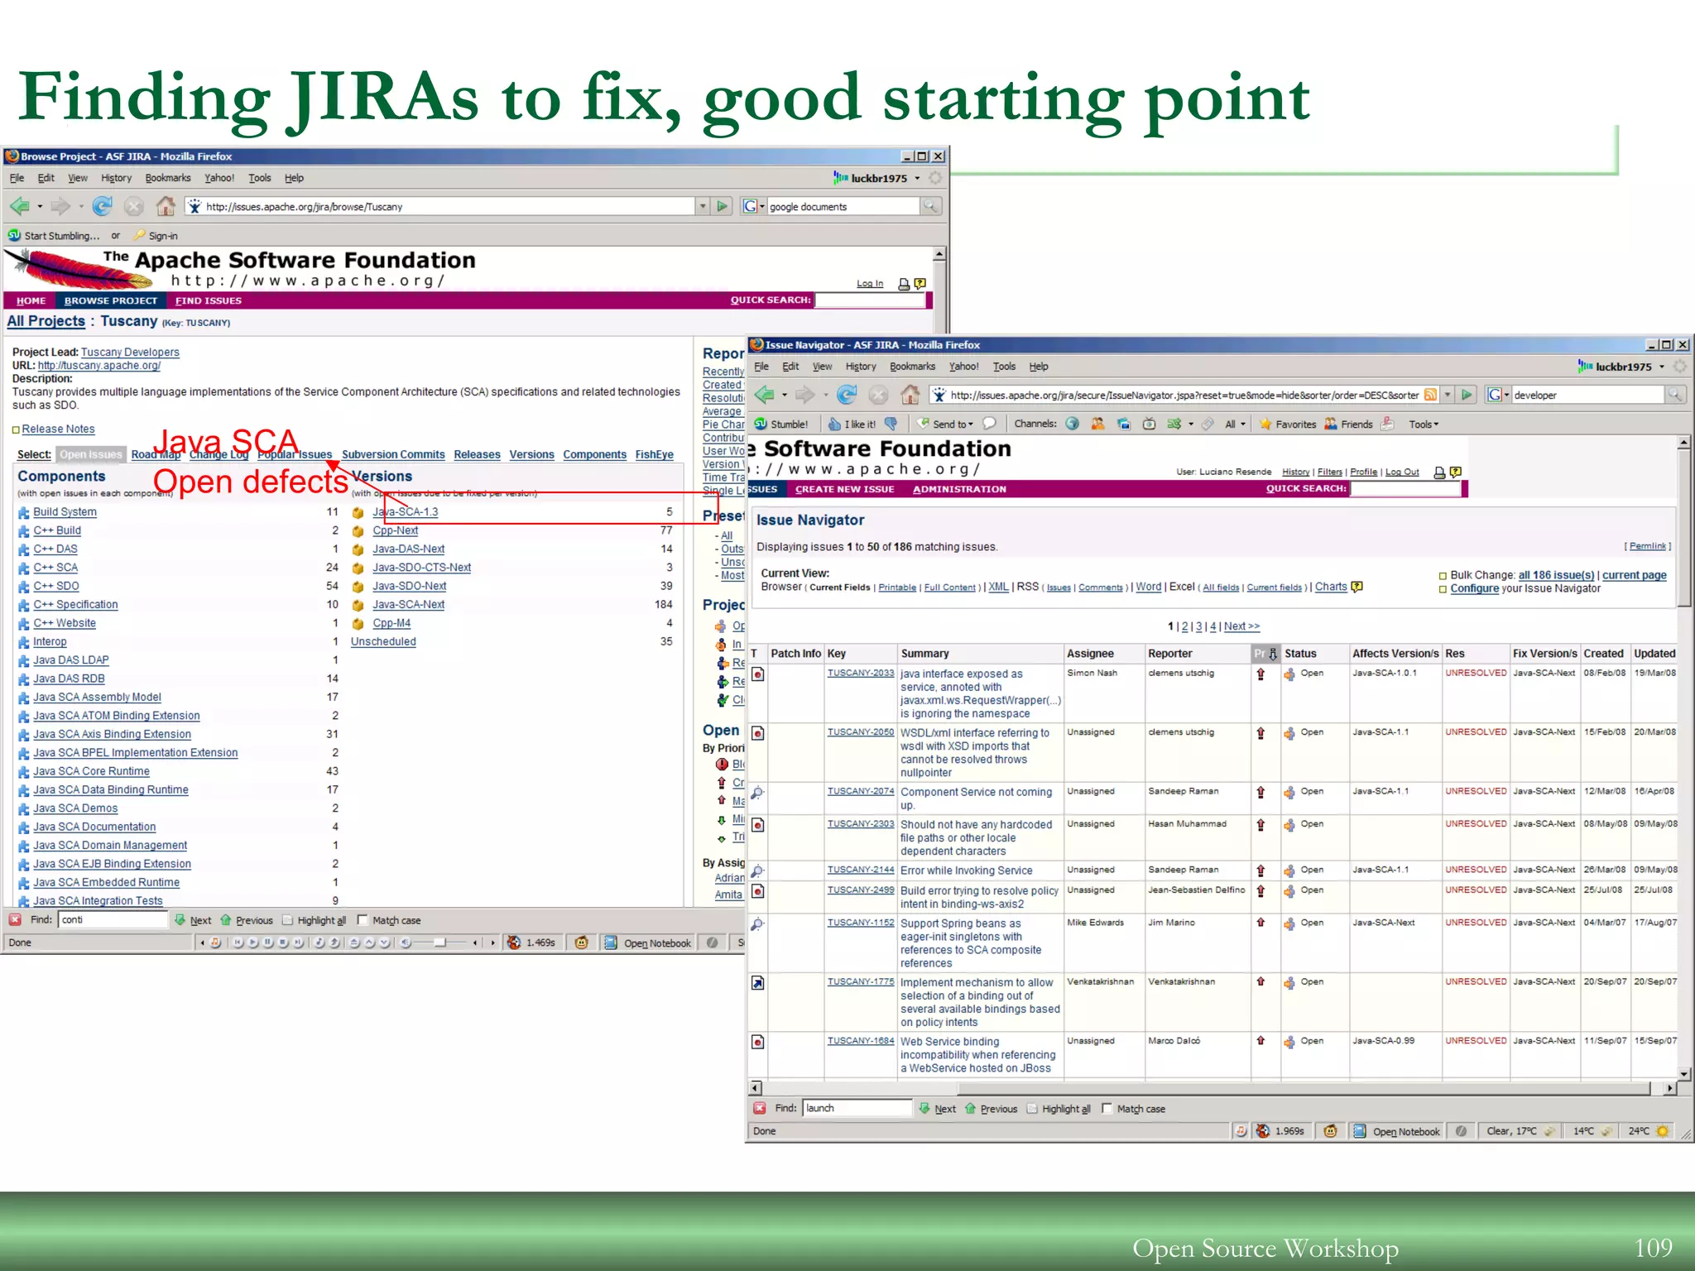
Task: Click BROWSE PROJECT tab in JIRA navigation
Action: tap(111, 300)
